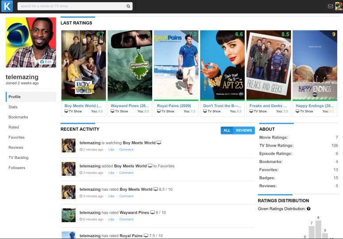Screen dimensions: 343x239
Task: Open the user avatar menu in header
Action: [338, 6]
